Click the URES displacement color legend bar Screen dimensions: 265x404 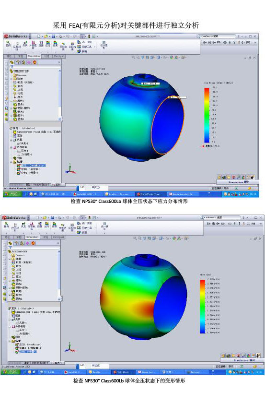203,306
